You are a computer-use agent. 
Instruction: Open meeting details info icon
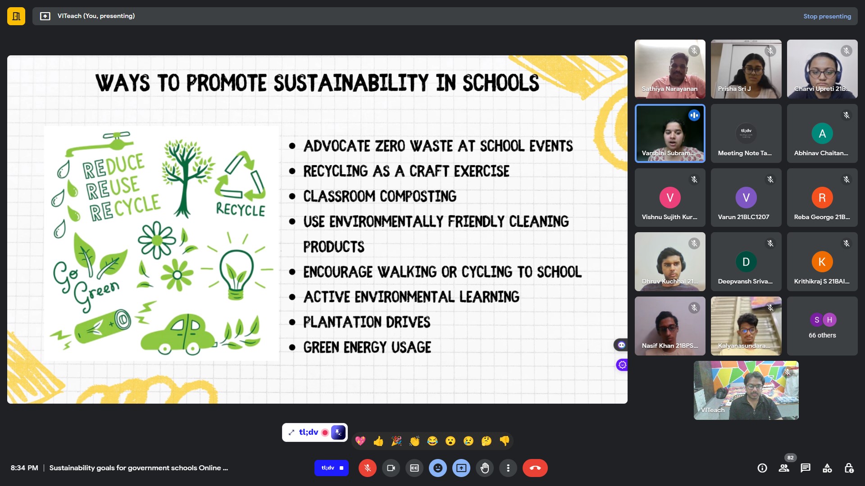(762, 468)
